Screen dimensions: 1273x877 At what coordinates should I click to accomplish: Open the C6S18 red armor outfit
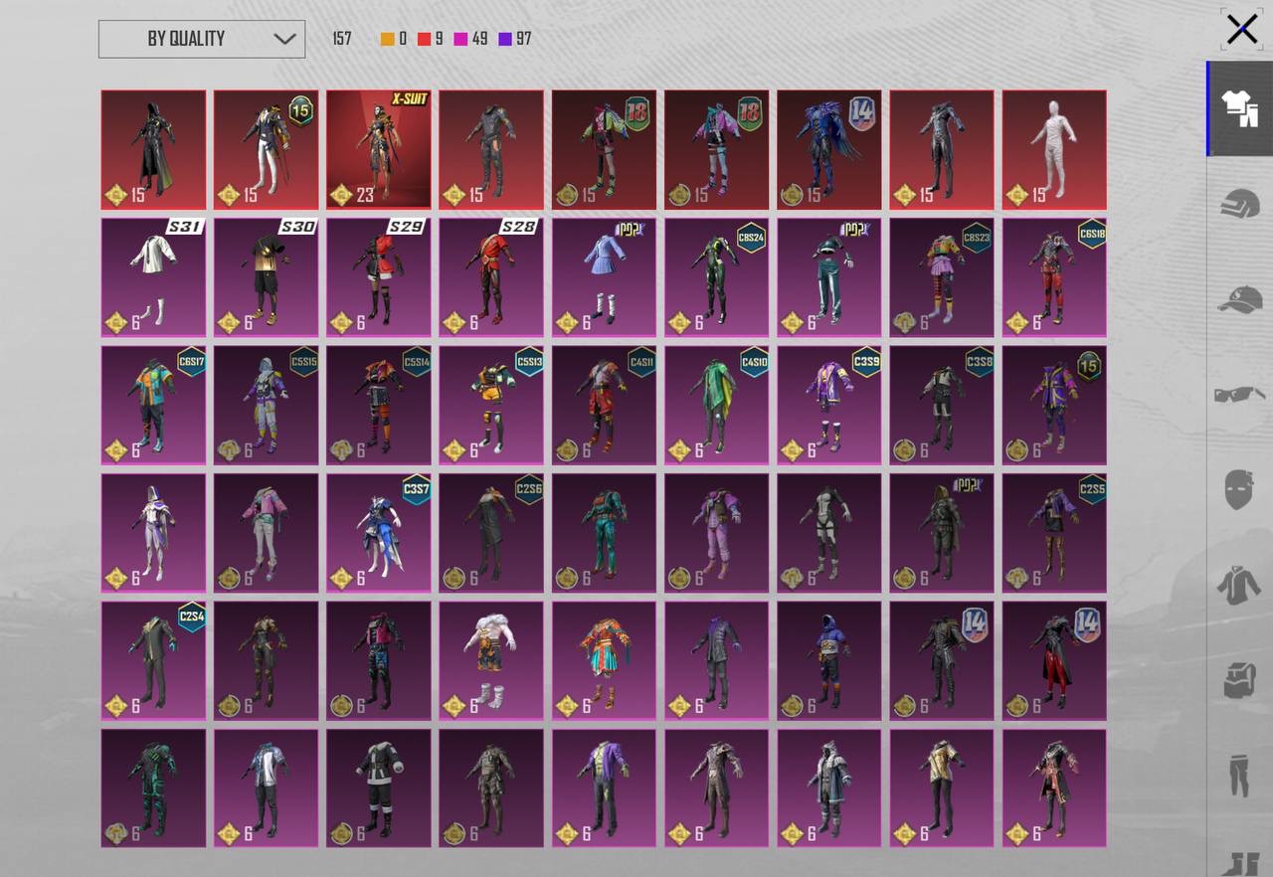tap(1054, 277)
